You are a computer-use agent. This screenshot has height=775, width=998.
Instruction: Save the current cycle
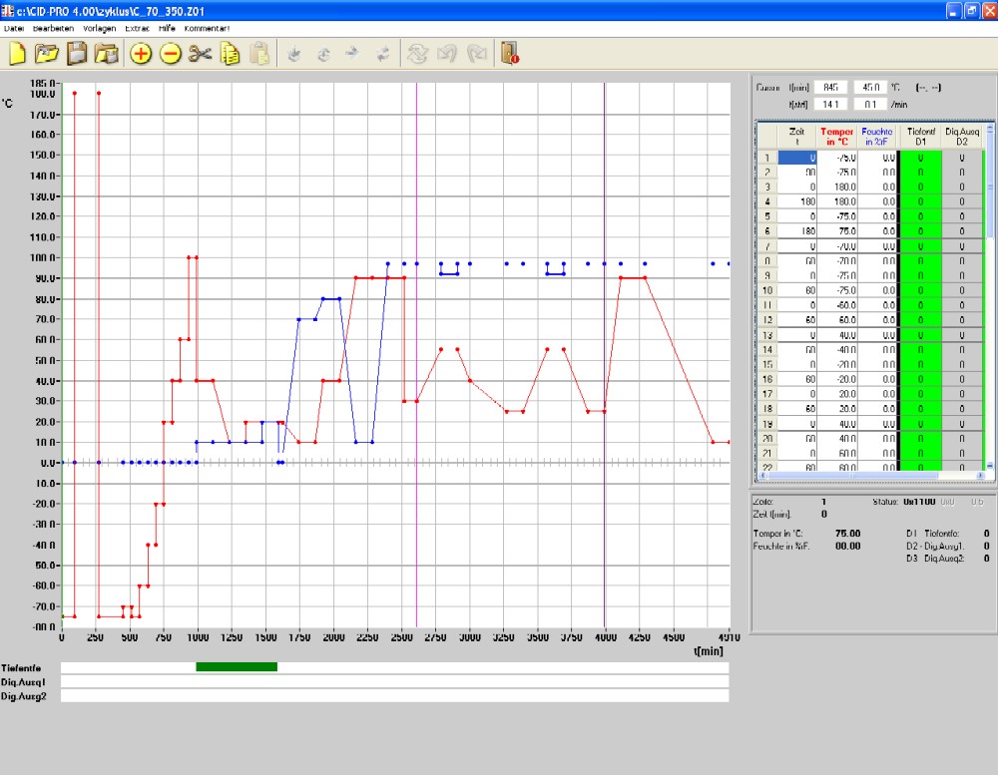coord(77,54)
